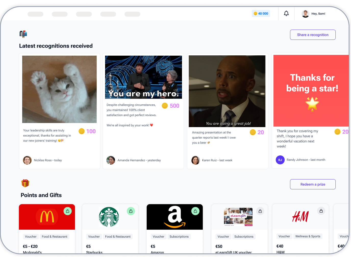
Task: Click the unlocked icon on Starbucks card
Action: (x=131, y=211)
